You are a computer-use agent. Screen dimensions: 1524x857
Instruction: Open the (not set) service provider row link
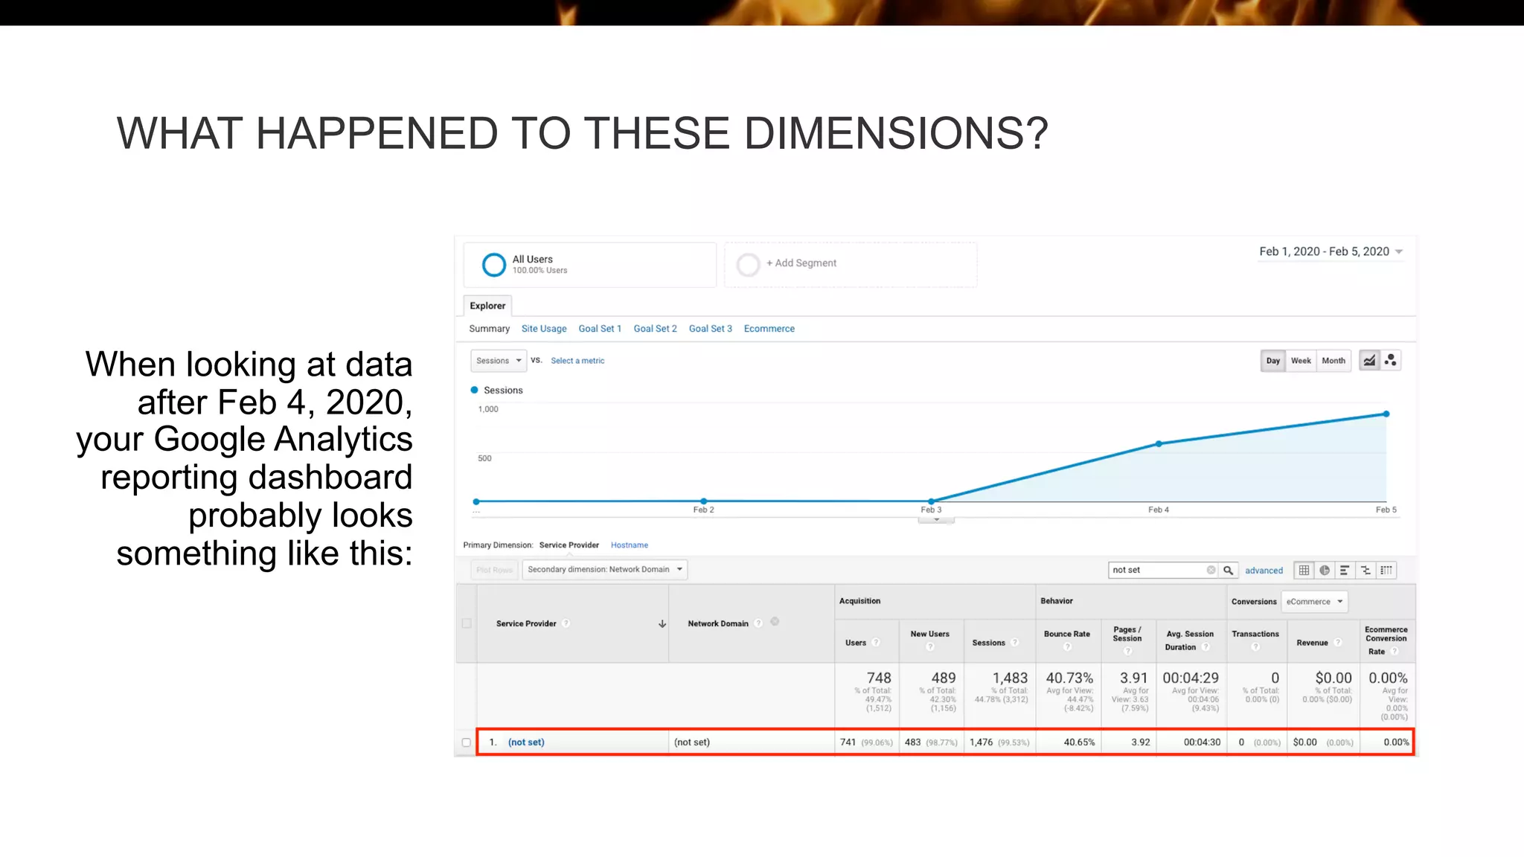(x=526, y=742)
